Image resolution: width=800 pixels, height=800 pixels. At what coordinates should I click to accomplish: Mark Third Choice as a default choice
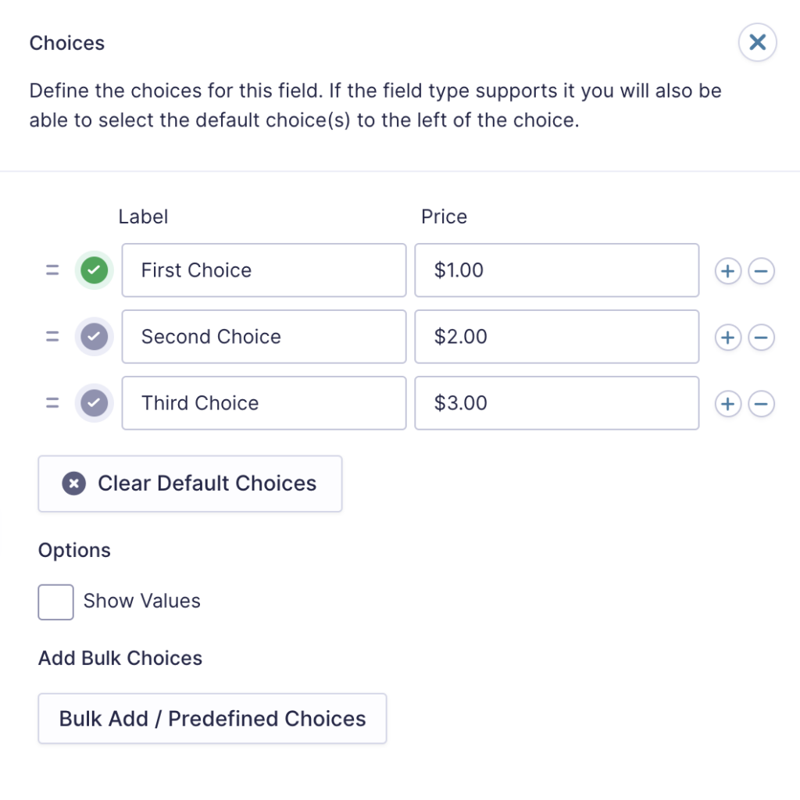(94, 403)
